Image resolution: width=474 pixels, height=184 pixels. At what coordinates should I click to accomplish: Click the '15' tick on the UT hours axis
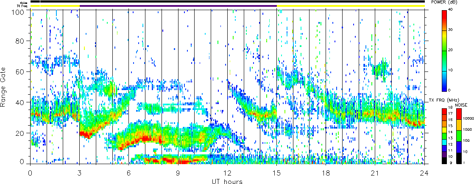pos(276,173)
